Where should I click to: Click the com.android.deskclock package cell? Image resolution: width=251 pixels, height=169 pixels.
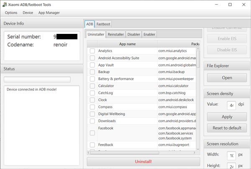[177, 100]
